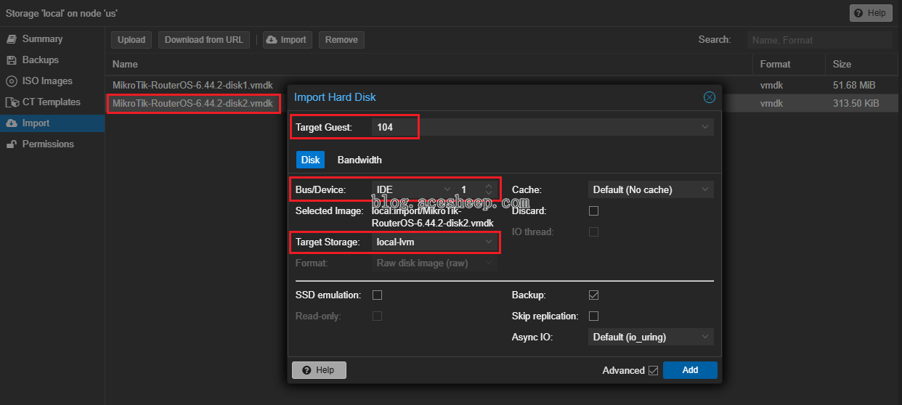
Task: Sort by Name column header
Action: 428,64
